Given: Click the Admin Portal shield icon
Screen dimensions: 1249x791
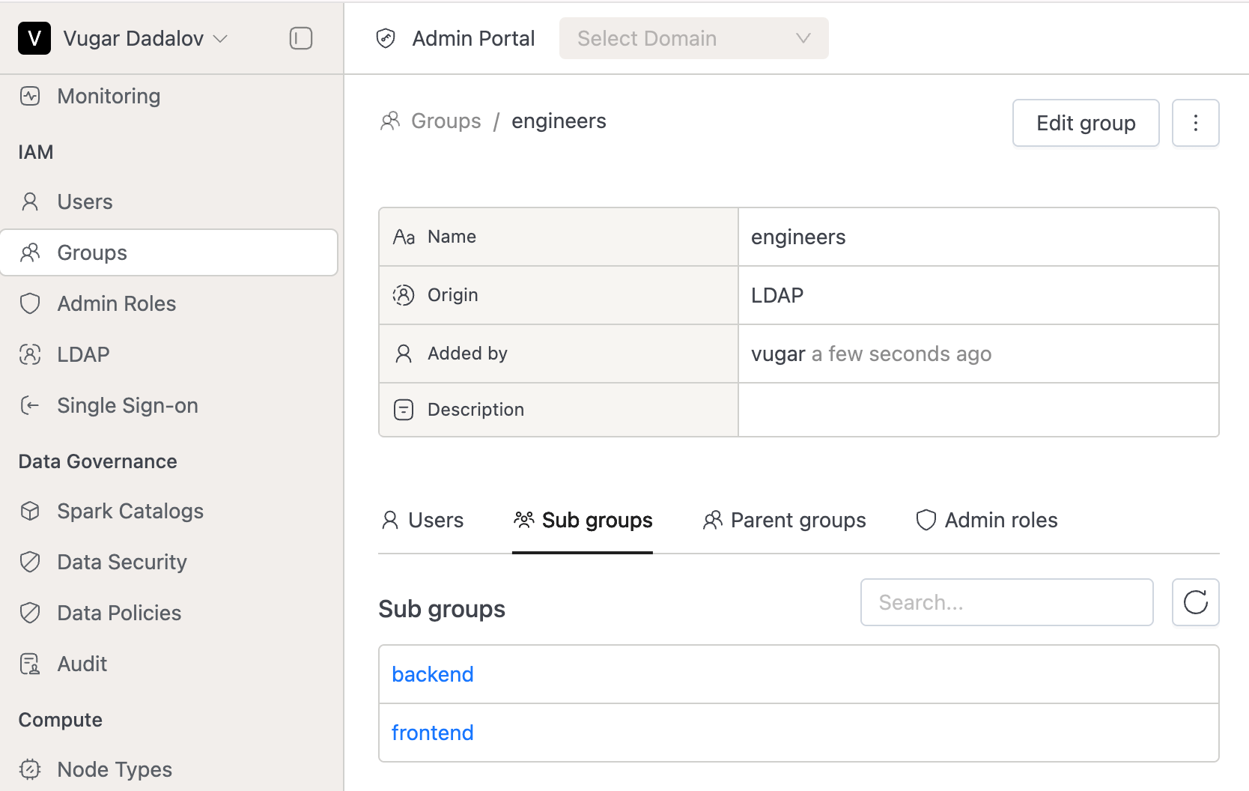Looking at the screenshot, I should pos(386,38).
